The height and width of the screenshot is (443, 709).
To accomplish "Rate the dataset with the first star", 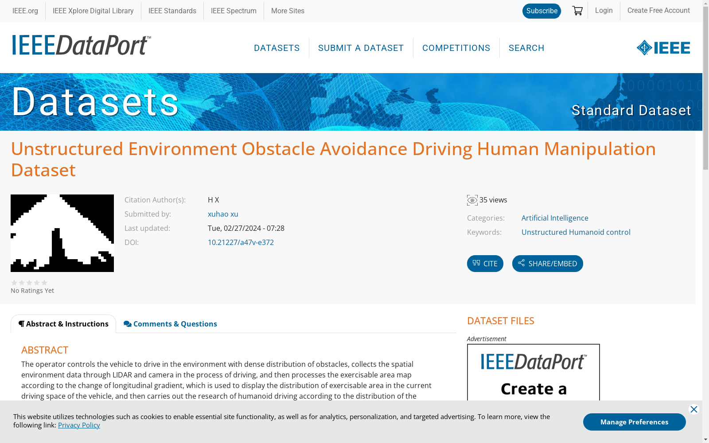I will (x=14, y=283).
